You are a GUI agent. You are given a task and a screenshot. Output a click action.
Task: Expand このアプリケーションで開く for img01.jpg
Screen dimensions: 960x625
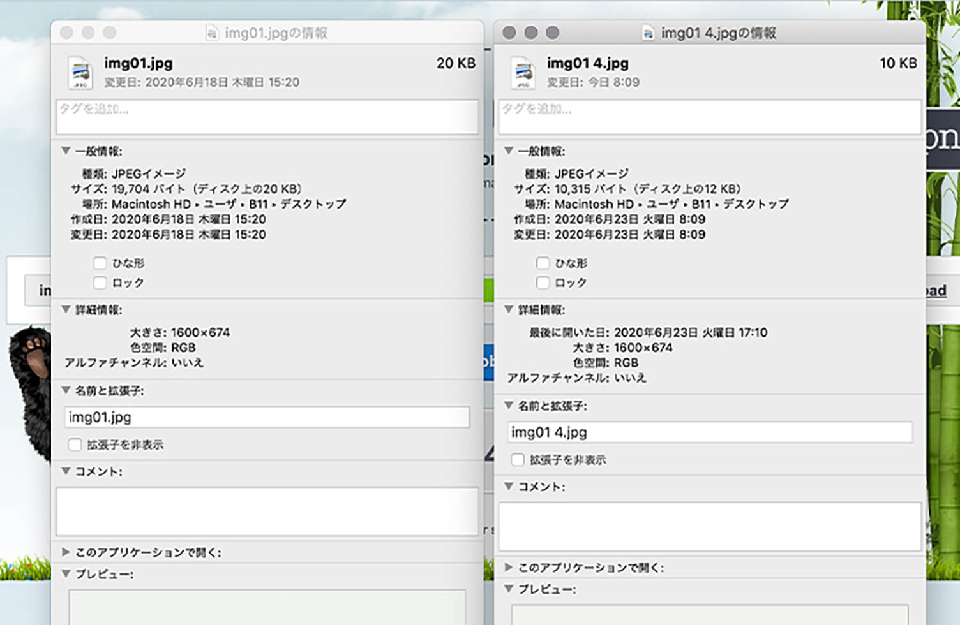pyautogui.click(x=65, y=553)
